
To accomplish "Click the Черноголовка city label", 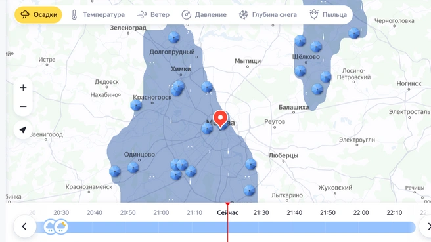I will [x=394, y=21].
